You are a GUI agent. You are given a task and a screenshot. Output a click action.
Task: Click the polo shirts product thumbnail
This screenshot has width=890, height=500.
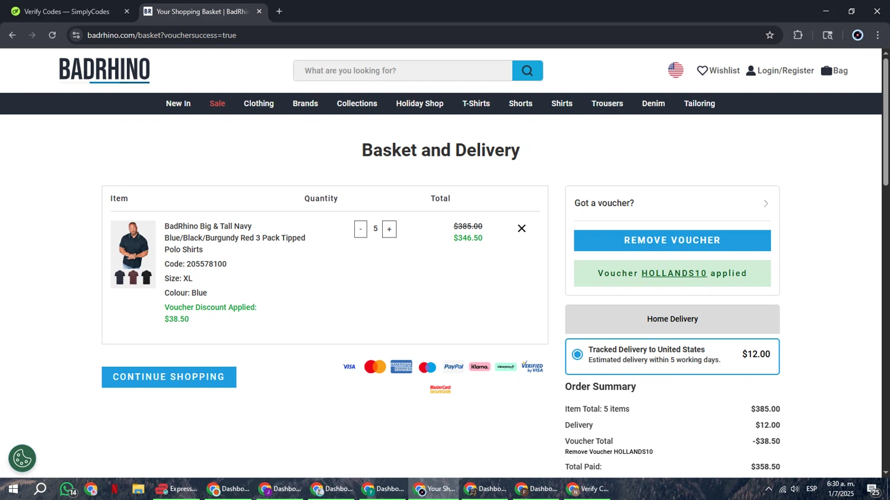coord(133,254)
